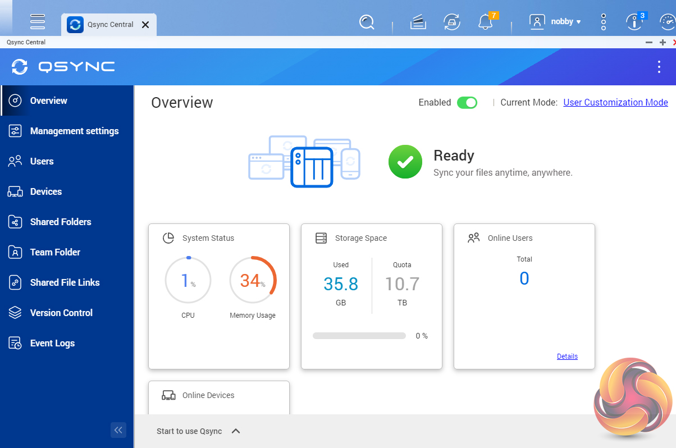676x448 pixels.
Task: Click the Qsync logo icon in header
Action: 20,67
